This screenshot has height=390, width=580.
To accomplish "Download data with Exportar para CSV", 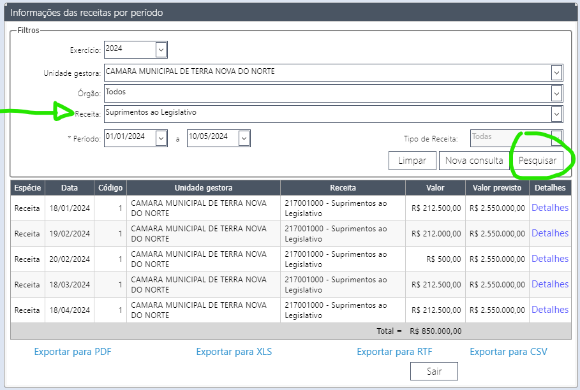I will click(509, 352).
